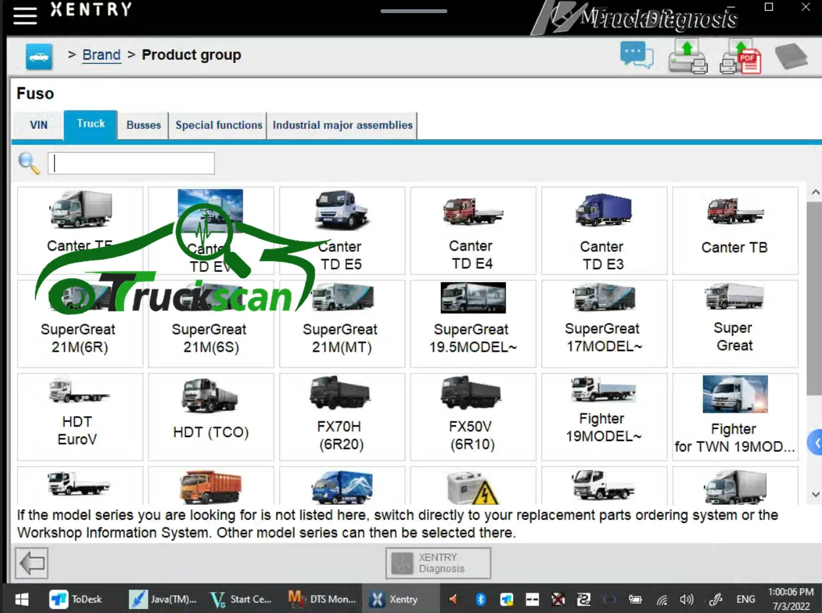Open the taskbar clock and date
The width and height of the screenshot is (822, 613).
pos(791,599)
